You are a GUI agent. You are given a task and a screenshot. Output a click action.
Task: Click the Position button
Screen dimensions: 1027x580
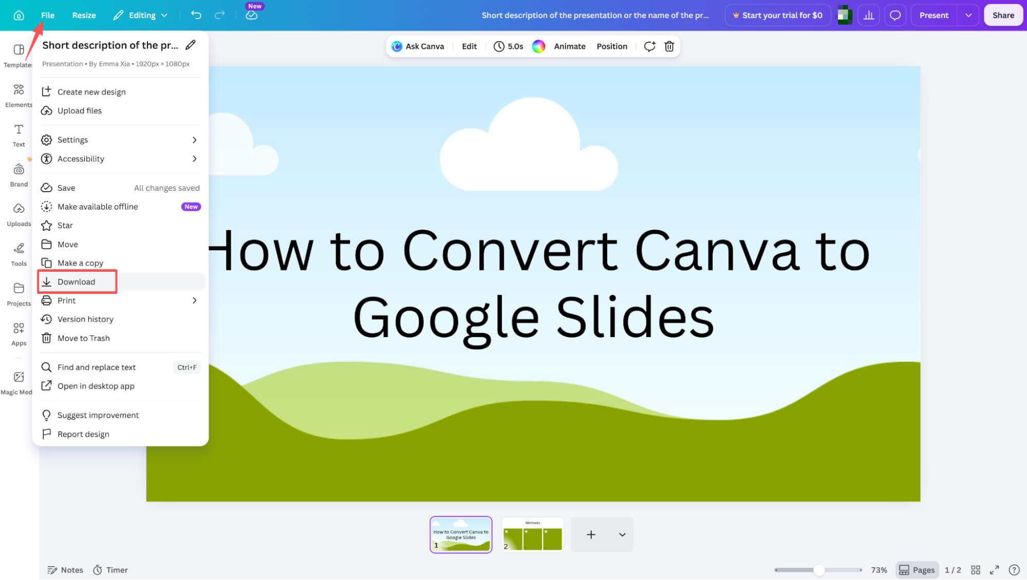612,46
